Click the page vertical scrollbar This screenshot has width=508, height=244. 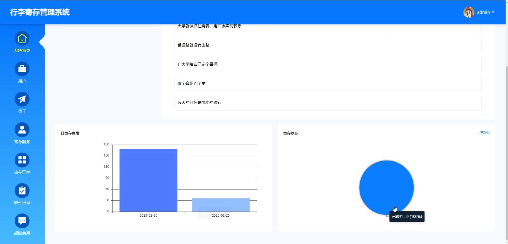pos(507,153)
